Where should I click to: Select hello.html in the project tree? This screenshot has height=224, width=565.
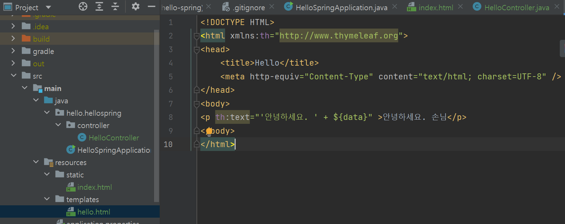tap(94, 212)
